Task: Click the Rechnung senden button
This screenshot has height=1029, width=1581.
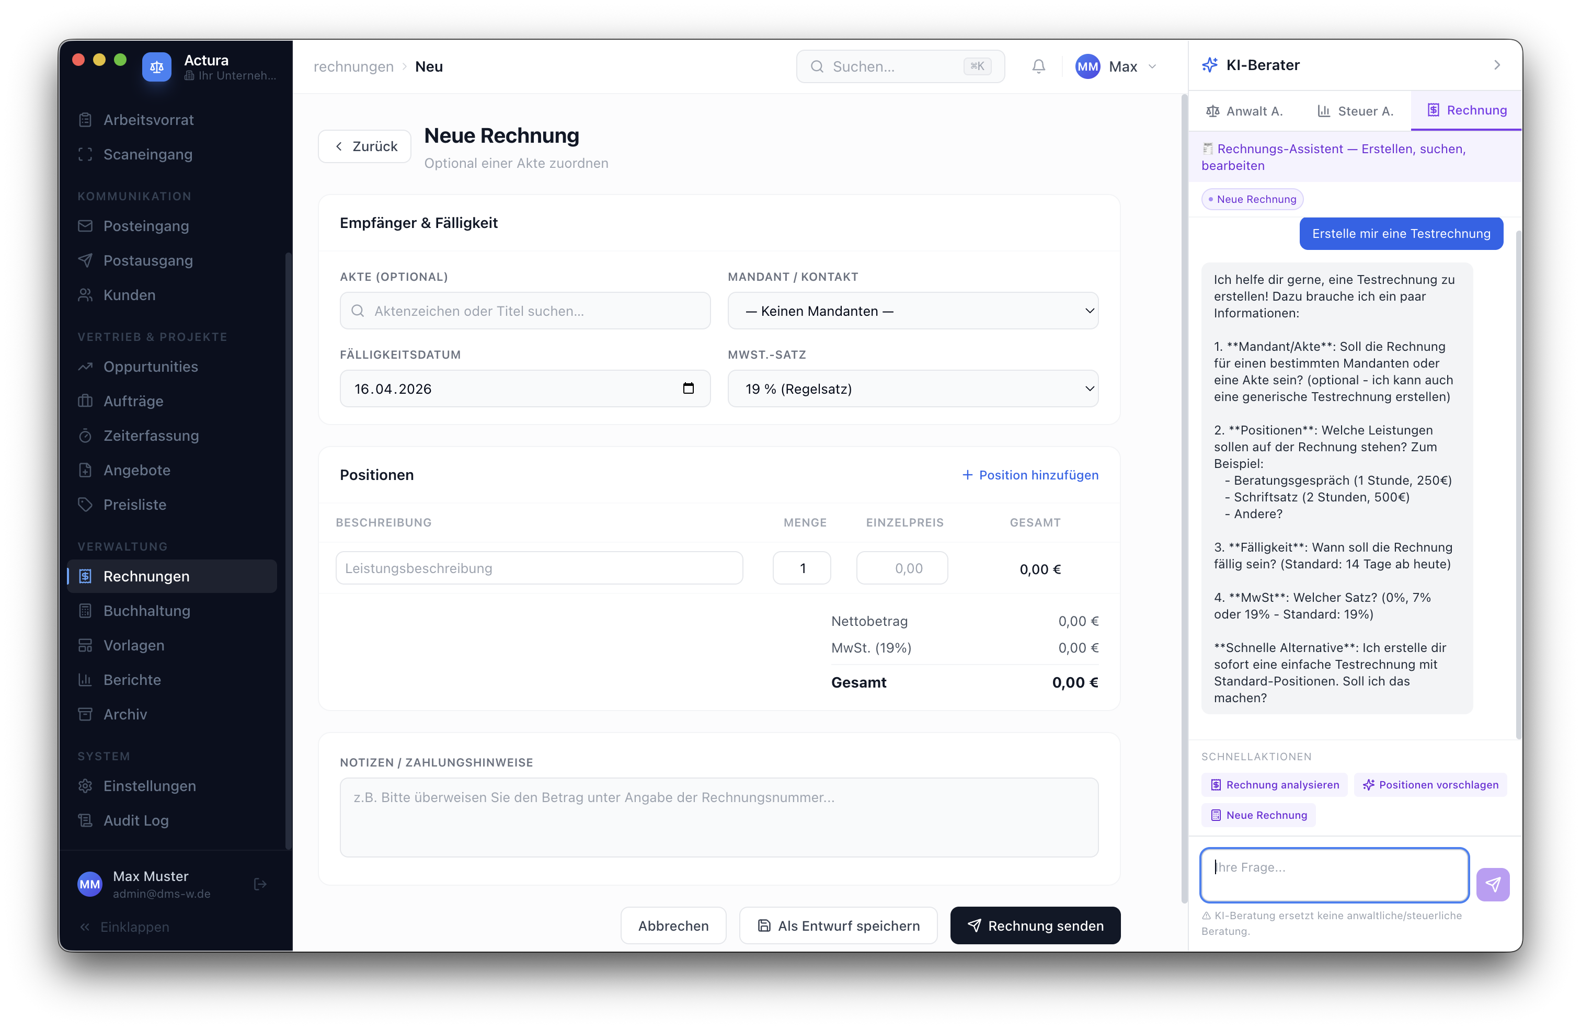Action: click(x=1035, y=925)
